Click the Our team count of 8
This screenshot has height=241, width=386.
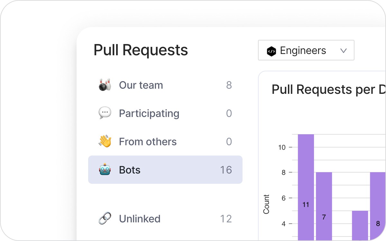pos(229,85)
